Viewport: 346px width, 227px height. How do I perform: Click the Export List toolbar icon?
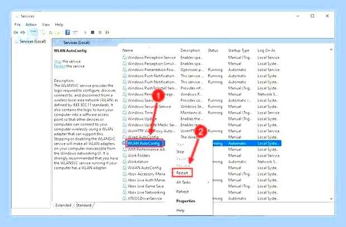(58, 33)
